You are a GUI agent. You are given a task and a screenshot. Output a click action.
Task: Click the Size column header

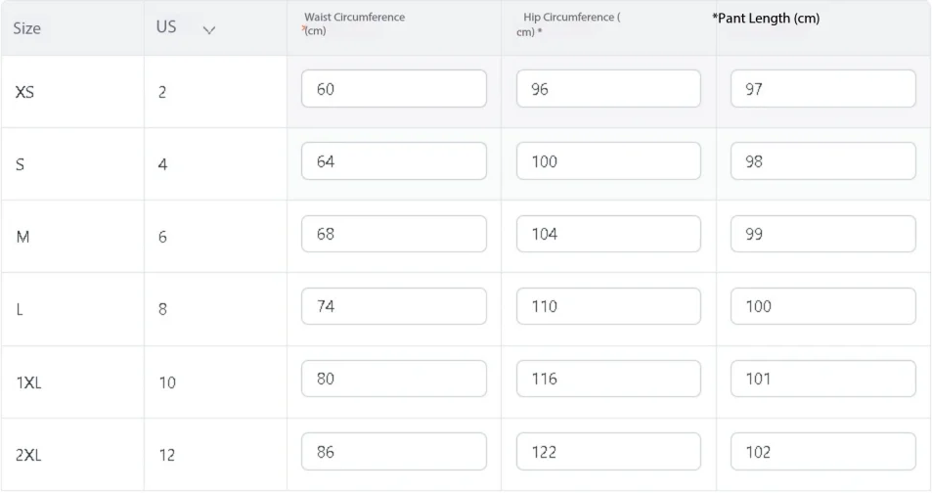pos(26,28)
